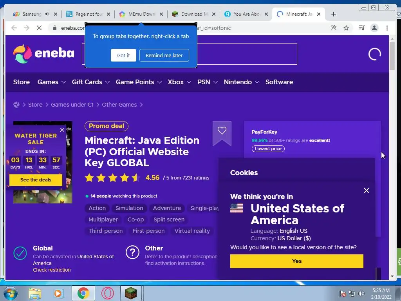Open Opera browser from taskbar
The image size is (401, 301).
click(107, 293)
